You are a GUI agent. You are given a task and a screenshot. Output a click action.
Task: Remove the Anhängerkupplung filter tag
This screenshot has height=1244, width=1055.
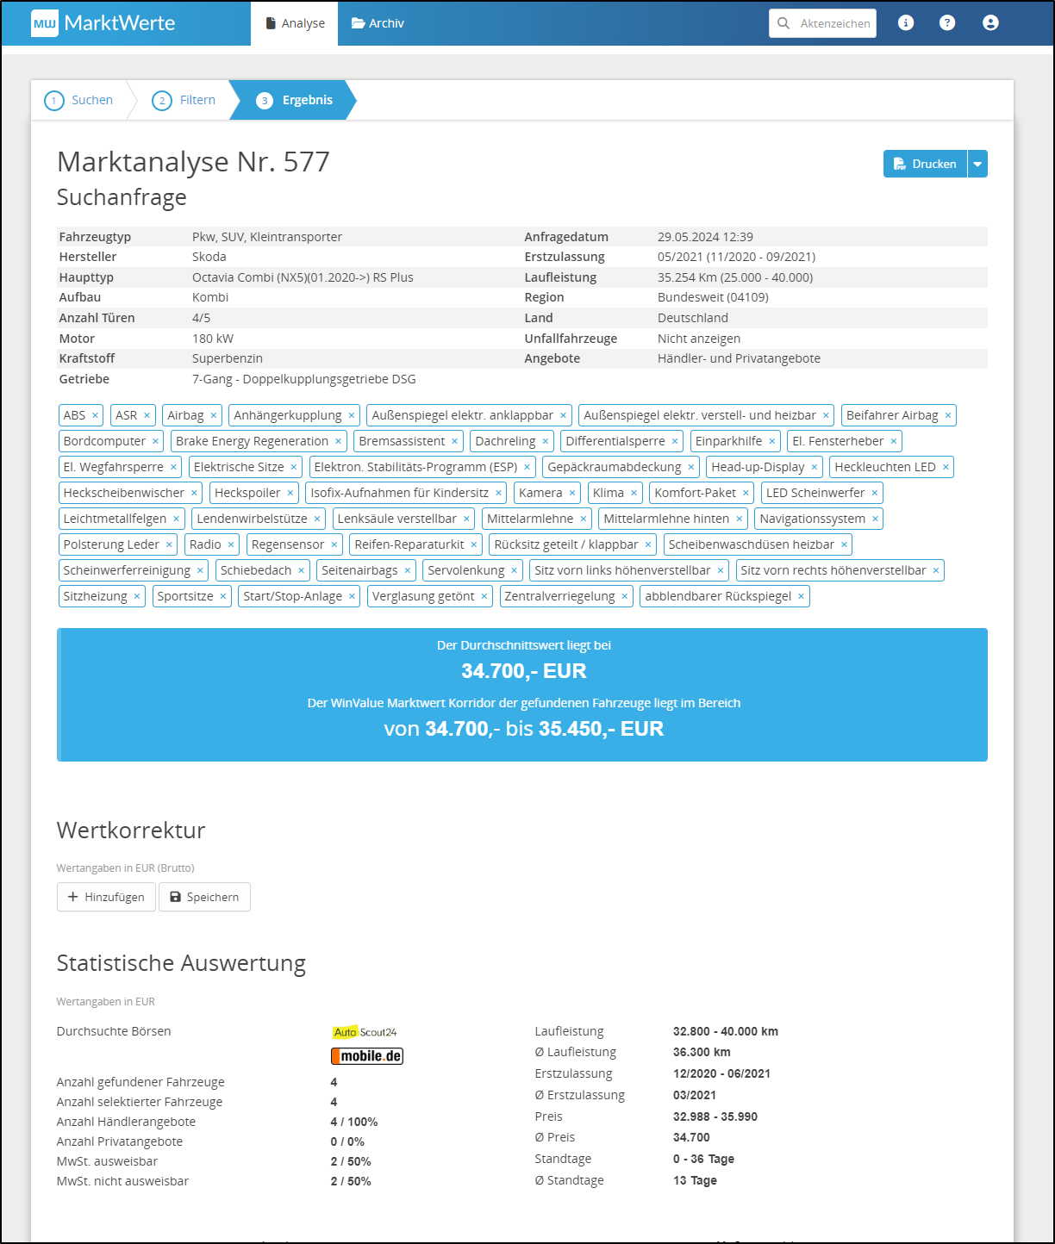click(352, 416)
